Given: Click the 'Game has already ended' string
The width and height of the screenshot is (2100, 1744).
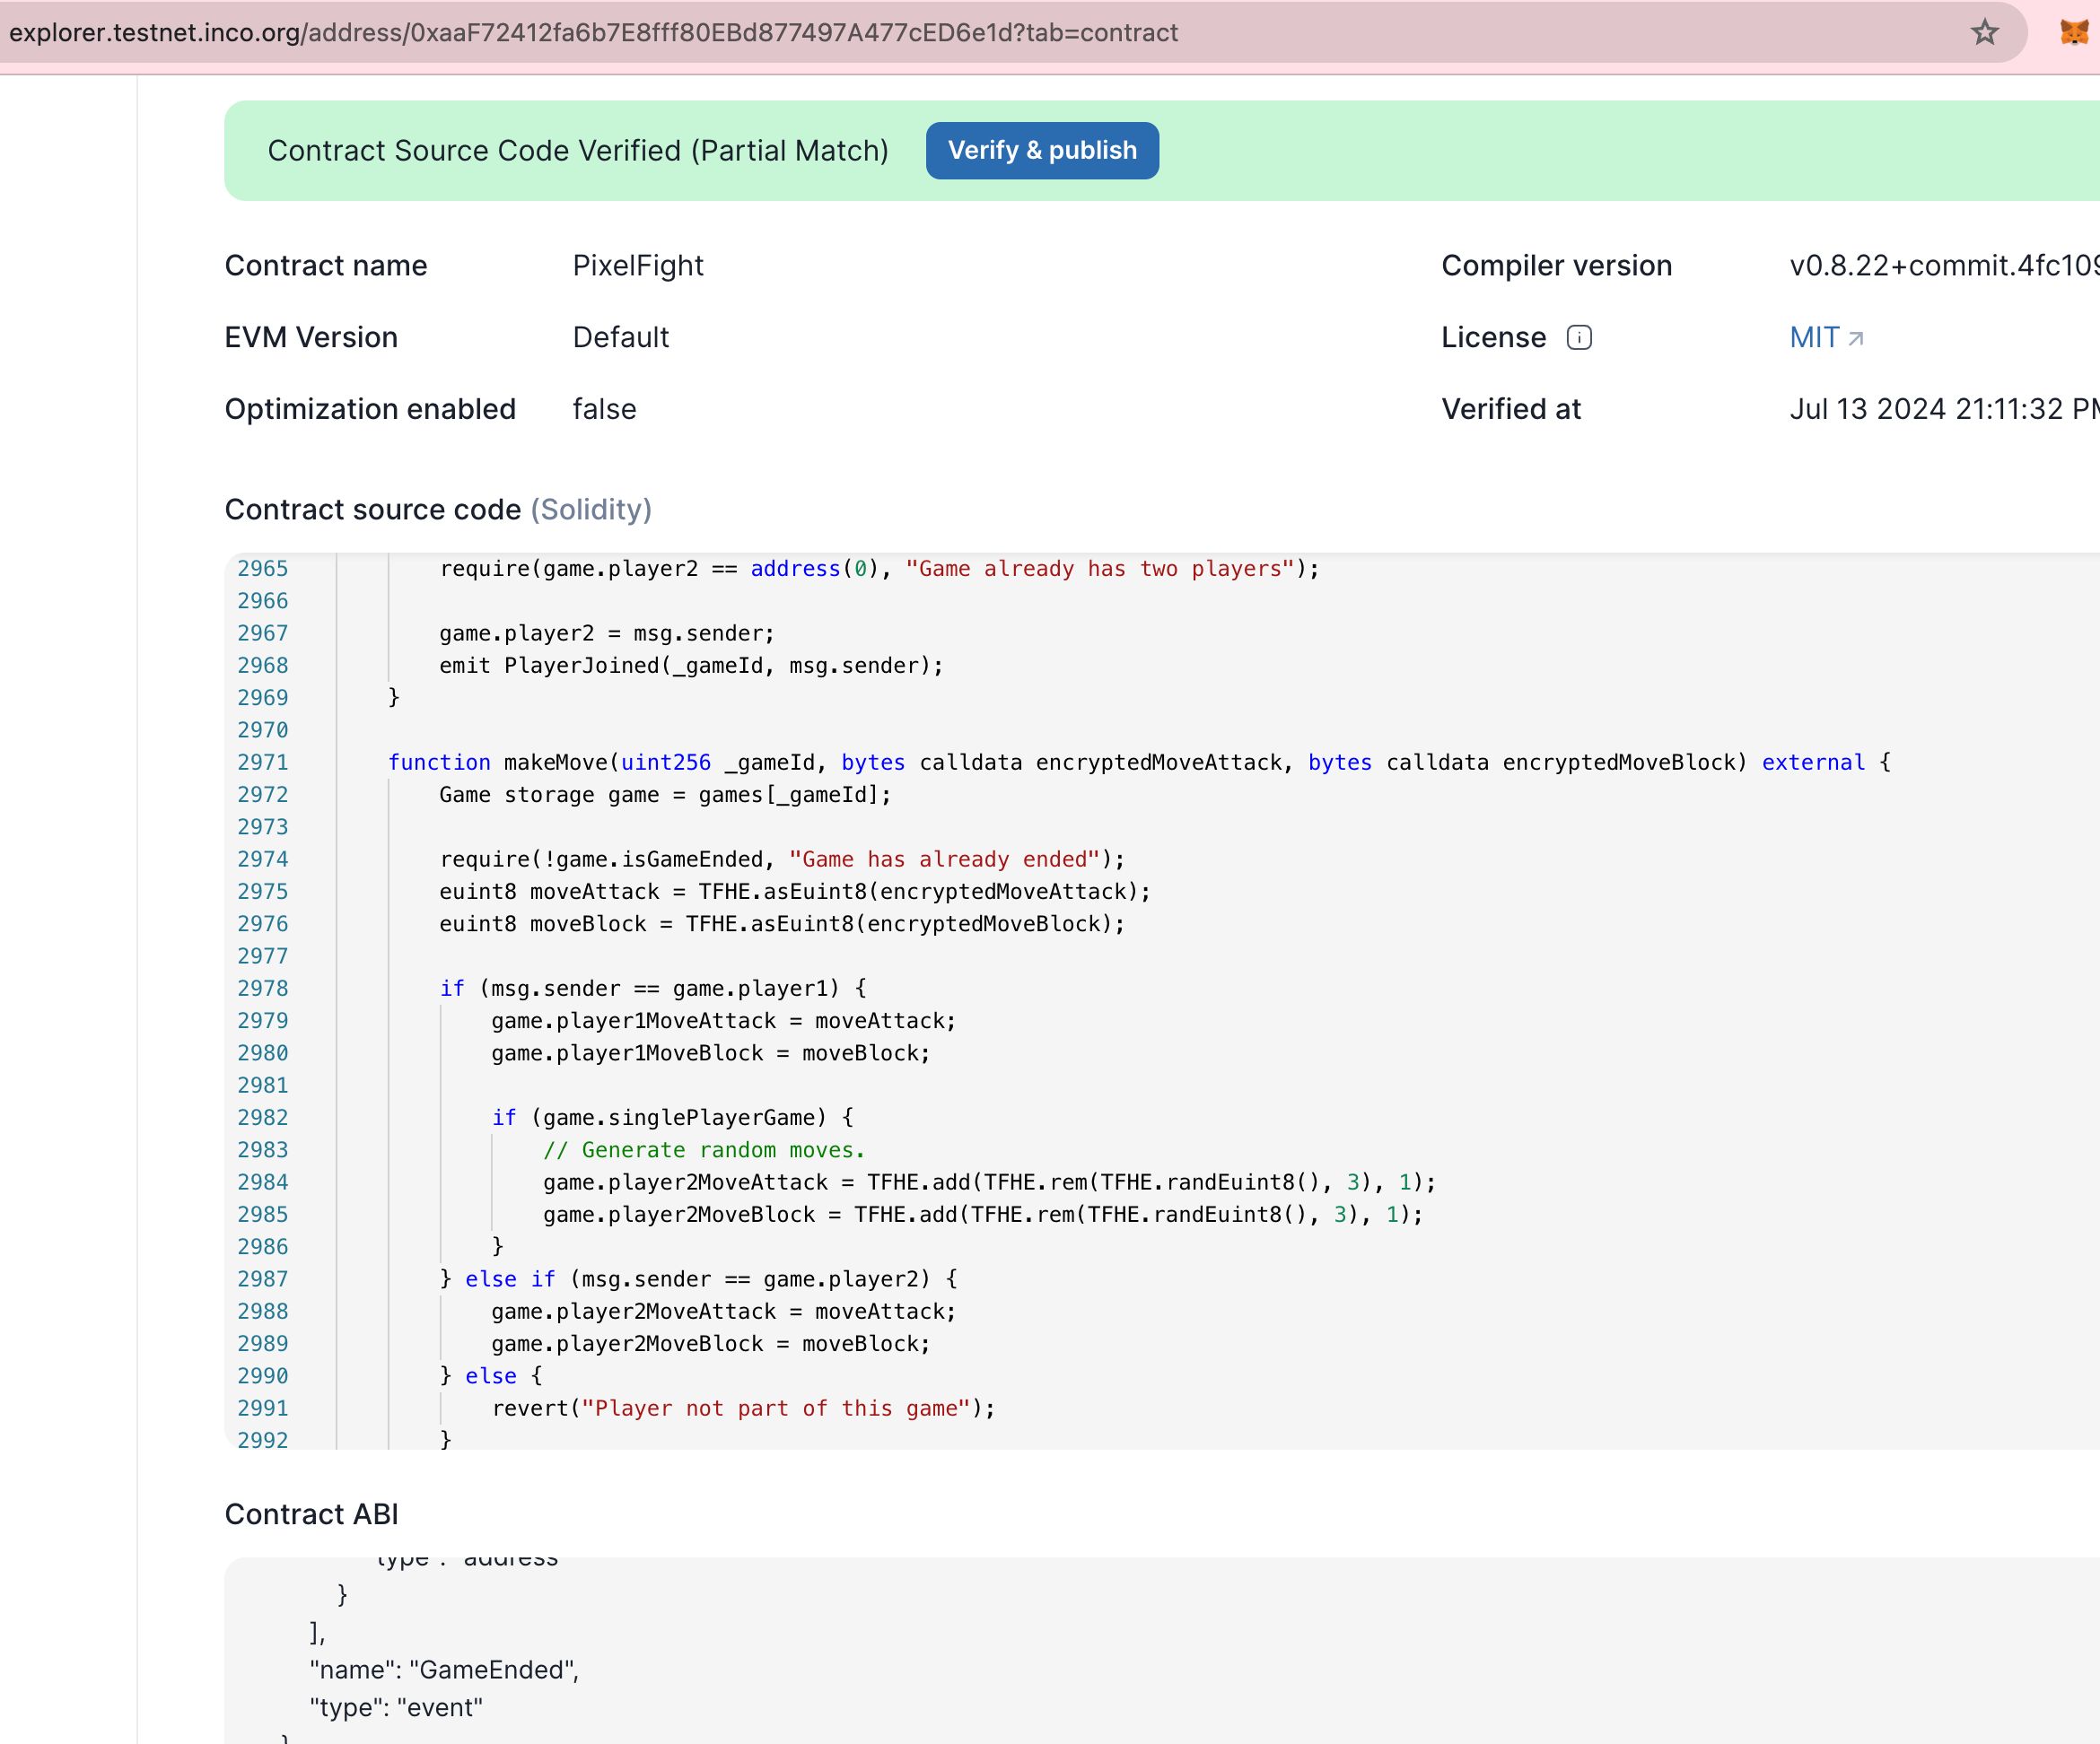Looking at the screenshot, I should 944,859.
